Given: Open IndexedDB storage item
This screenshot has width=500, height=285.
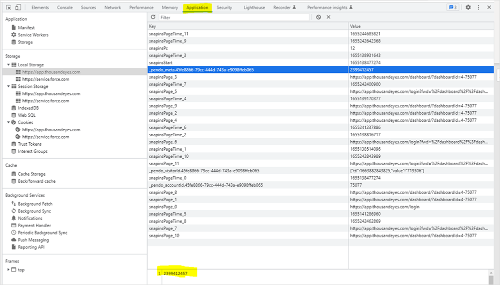Looking at the screenshot, I should 28,108.
